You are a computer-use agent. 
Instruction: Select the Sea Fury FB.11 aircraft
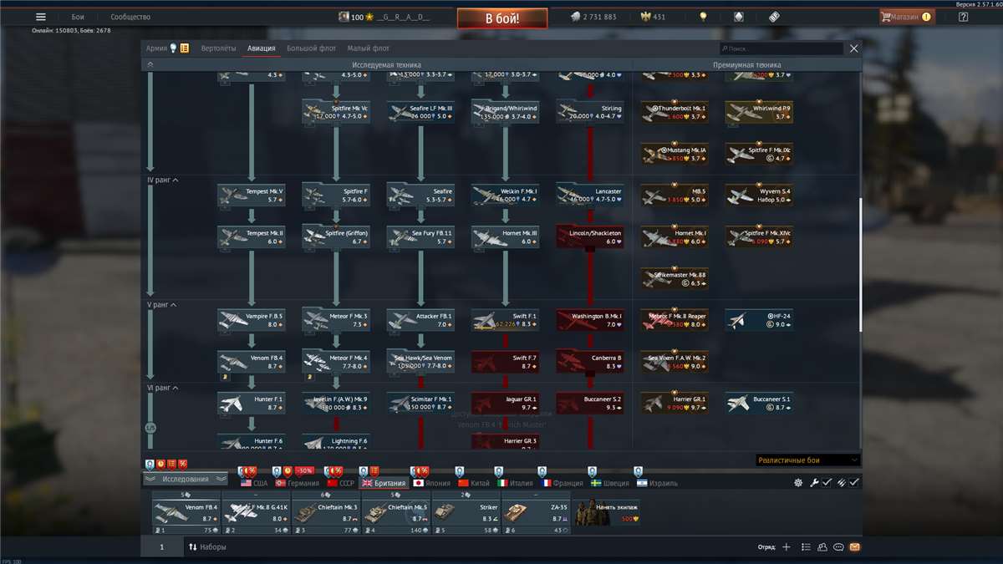420,237
